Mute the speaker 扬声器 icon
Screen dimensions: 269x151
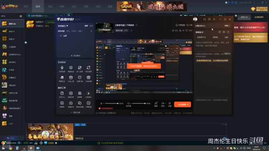coord(128,103)
